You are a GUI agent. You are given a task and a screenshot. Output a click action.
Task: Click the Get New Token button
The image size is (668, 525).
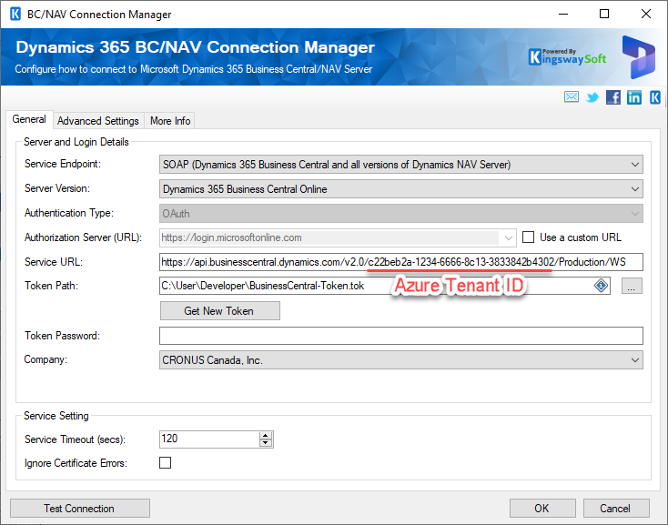coord(220,311)
